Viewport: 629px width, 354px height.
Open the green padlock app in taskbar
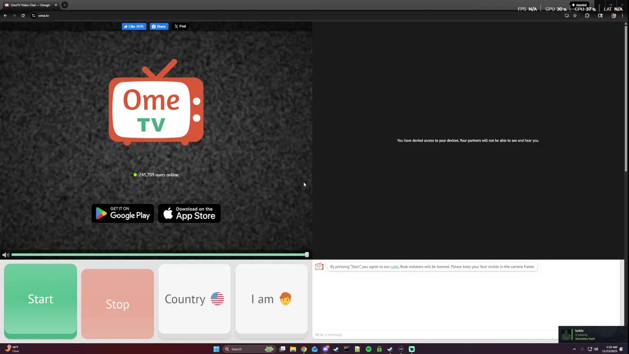tap(379, 349)
